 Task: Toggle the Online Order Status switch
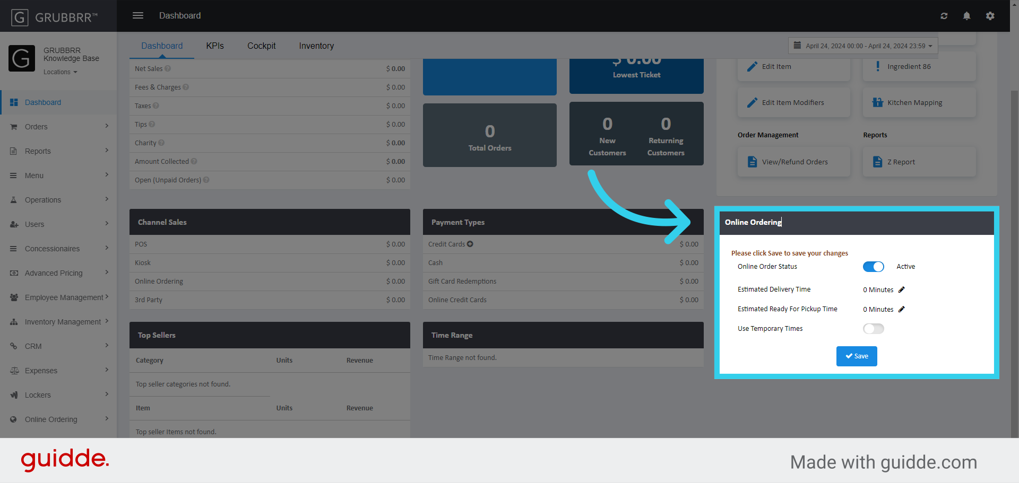874,267
